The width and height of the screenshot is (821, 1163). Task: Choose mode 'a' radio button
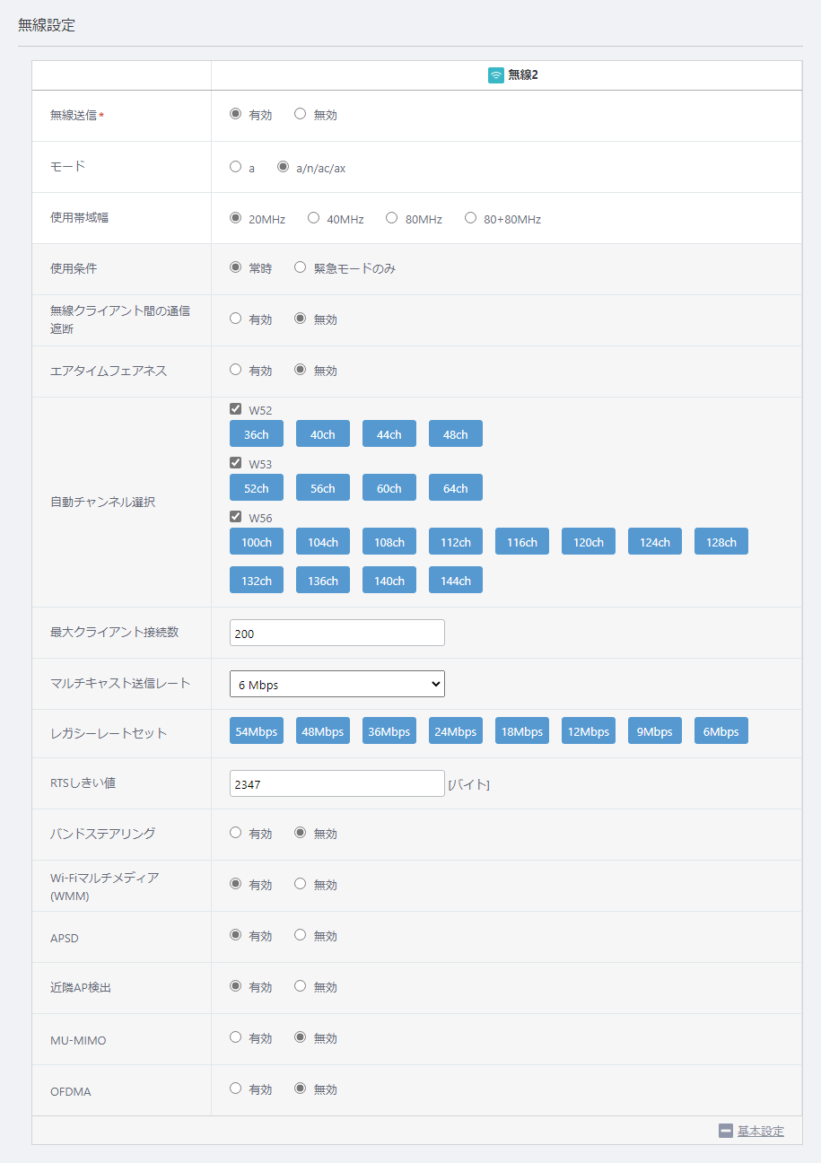click(236, 166)
